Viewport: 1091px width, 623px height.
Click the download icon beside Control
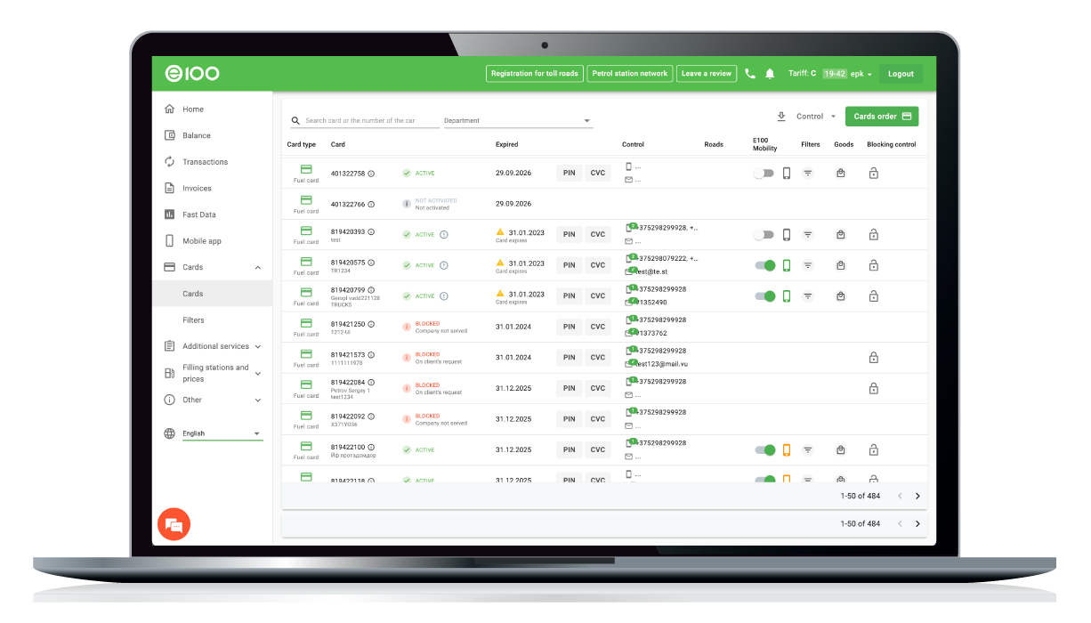click(x=781, y=117)
